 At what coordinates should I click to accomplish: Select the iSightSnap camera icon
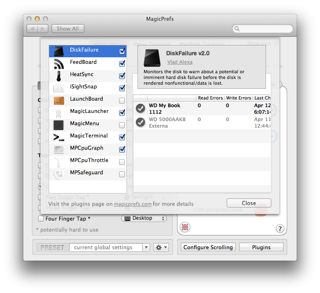point(59,88)
